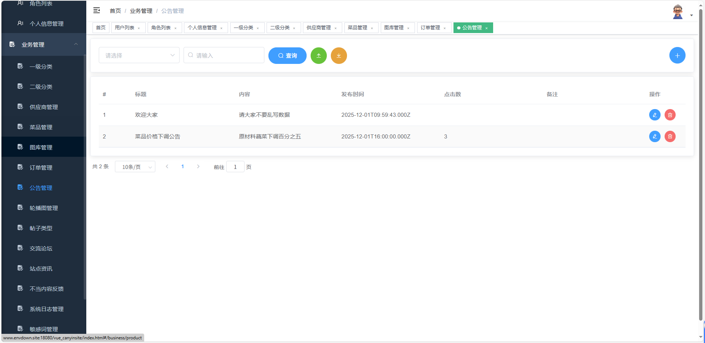Click the blue plus icon to add announcement

pos(677,55)
